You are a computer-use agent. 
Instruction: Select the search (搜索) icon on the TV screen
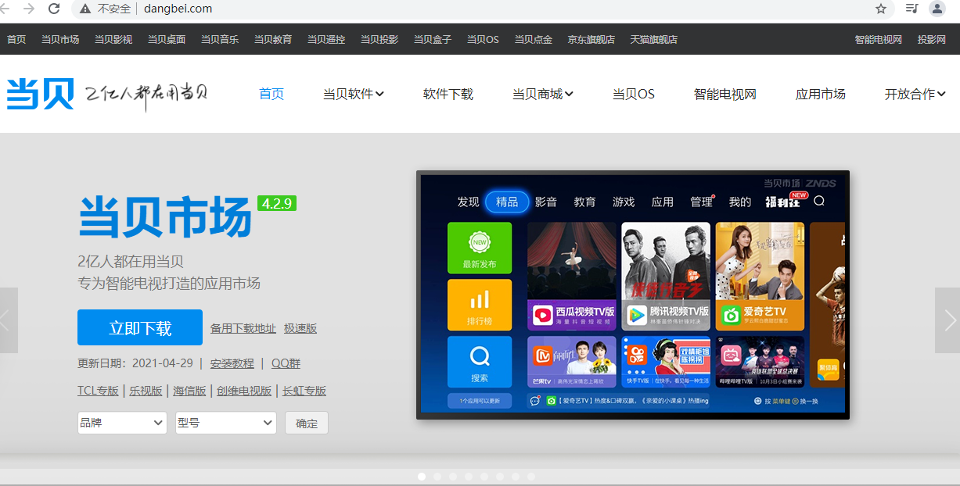coord(480,361)
